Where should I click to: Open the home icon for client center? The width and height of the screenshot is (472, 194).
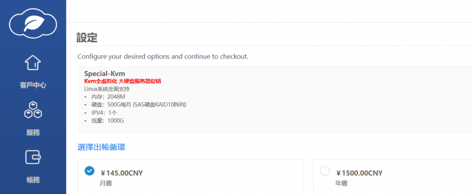(x=33, y=63)
